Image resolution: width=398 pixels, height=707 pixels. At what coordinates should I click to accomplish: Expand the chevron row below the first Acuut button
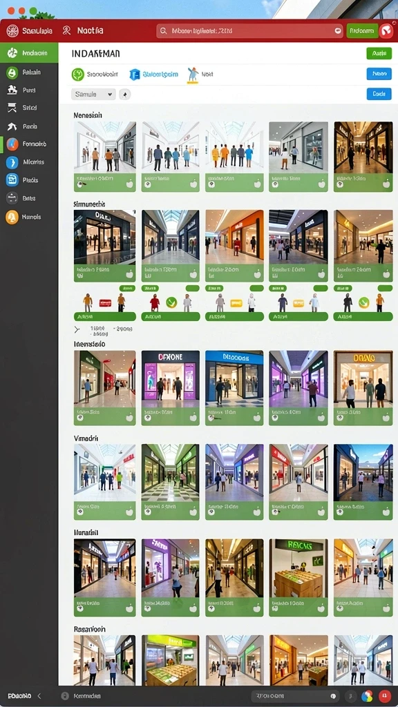77,330
